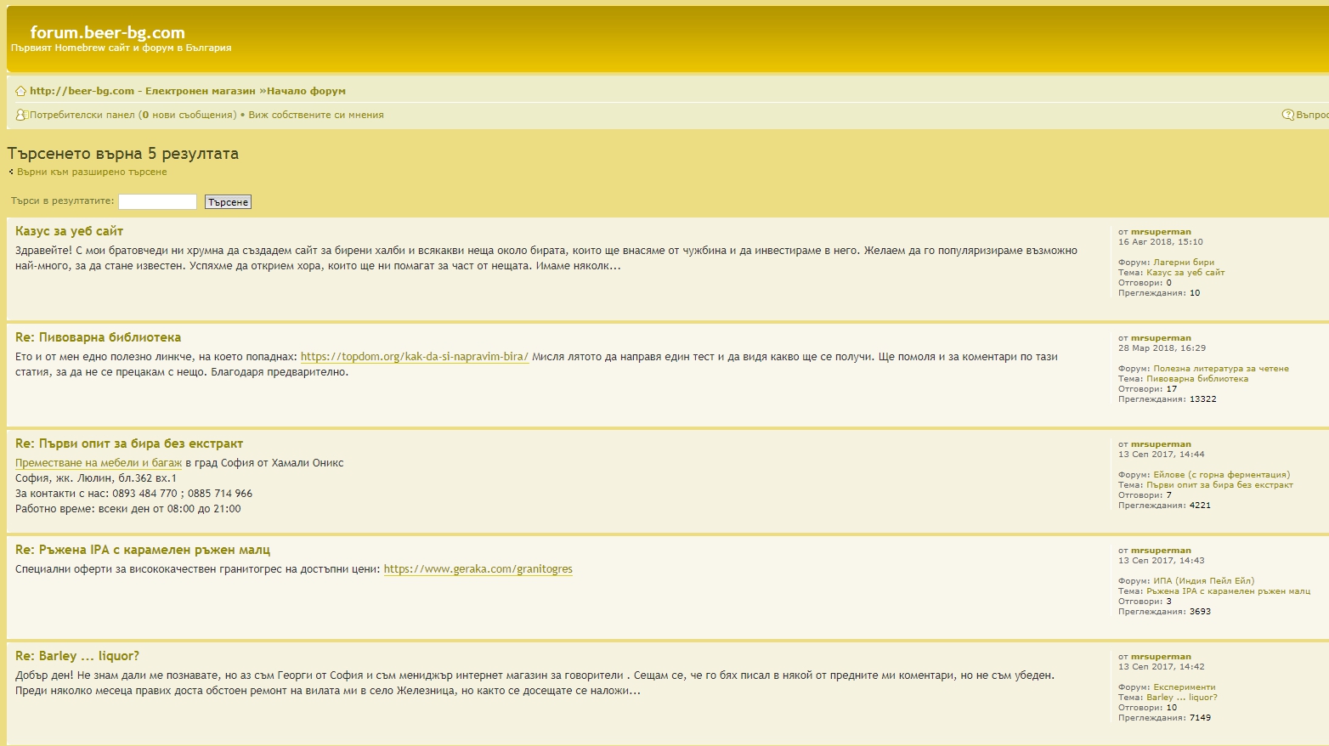Click forum.beer-bg.com site title
This screenshot has width=1329, height=746.
pyautogui.click(x=107, y=32)
